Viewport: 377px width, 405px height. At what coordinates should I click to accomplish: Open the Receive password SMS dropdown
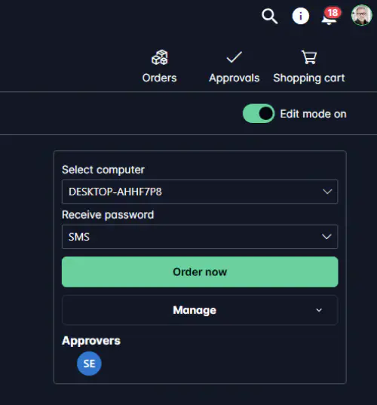[x=200, y=237]
